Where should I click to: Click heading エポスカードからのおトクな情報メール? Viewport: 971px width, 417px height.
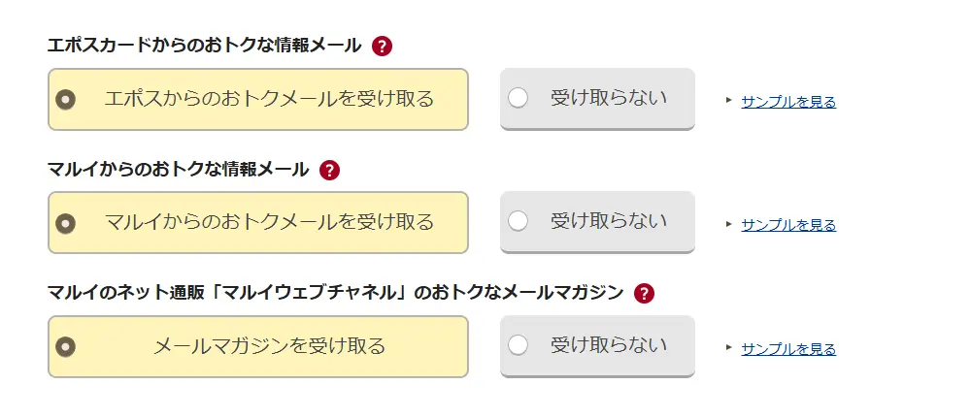pyautogui.click(x=204, y=45)
